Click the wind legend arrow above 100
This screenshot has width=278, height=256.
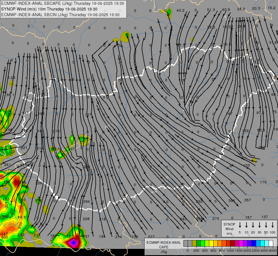(x=273, y=225)
